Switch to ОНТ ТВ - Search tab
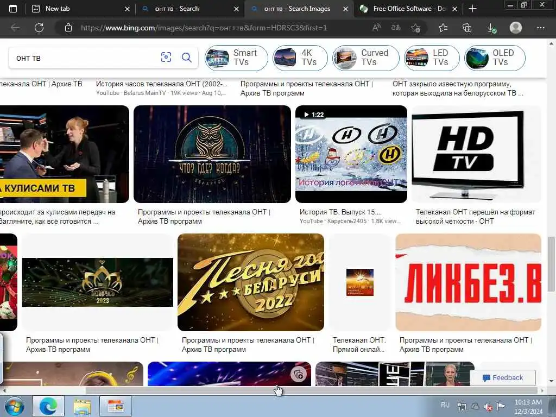Screen dimensions: 556x417 [189, 9]
